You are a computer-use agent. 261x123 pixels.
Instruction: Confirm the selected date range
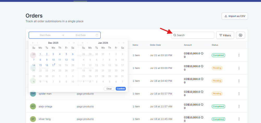coord(120,89)
